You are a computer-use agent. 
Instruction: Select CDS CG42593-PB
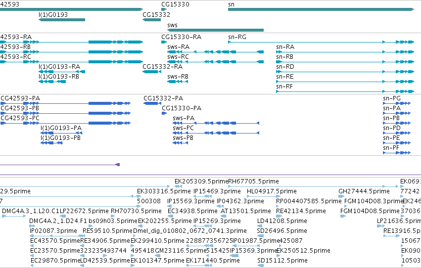click(x=65, y=113)
